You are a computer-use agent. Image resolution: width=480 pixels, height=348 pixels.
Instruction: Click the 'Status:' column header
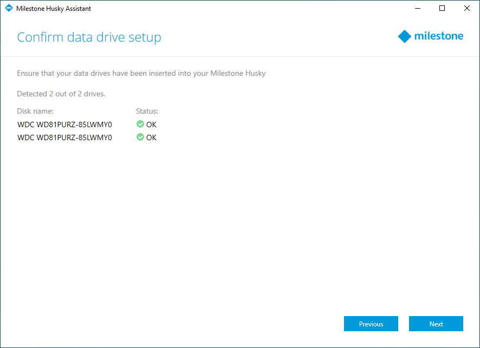147,111
